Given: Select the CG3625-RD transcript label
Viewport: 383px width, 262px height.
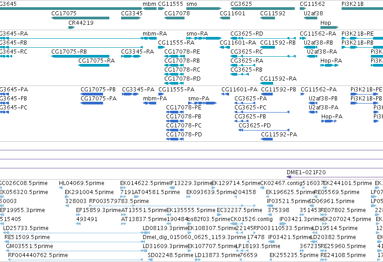Looking at the screenshot, I should pos(247,33).
